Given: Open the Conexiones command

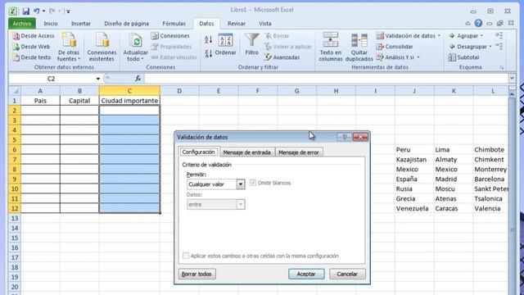Looking at the screenshot, I should click(170, 36).
